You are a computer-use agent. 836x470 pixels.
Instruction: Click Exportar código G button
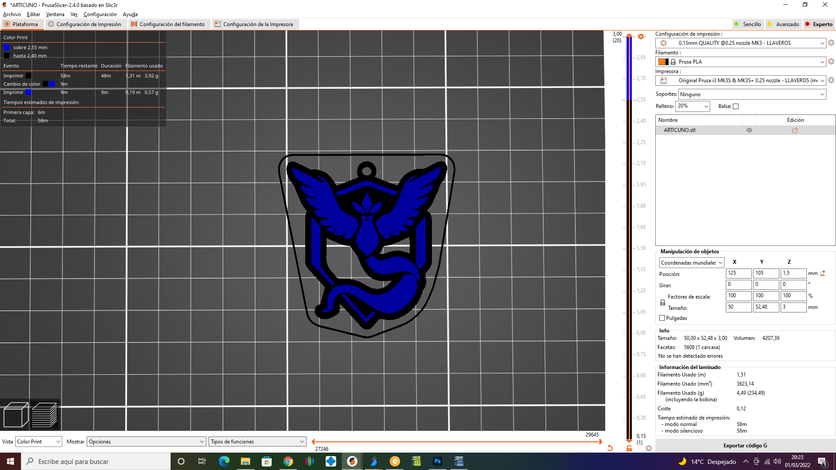745,446
